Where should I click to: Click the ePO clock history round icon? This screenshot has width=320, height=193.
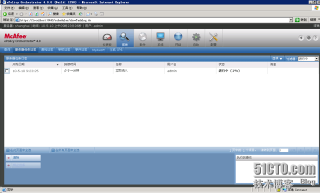tap(308, 38)
